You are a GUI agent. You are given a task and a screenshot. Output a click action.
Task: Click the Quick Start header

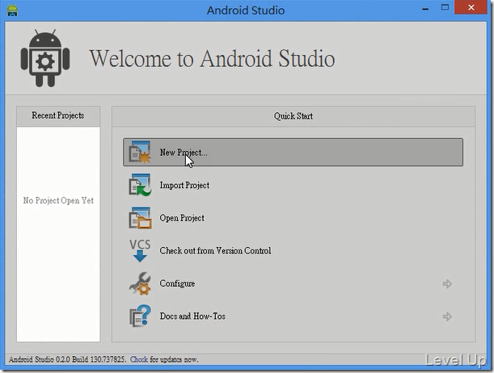(293, 116)
